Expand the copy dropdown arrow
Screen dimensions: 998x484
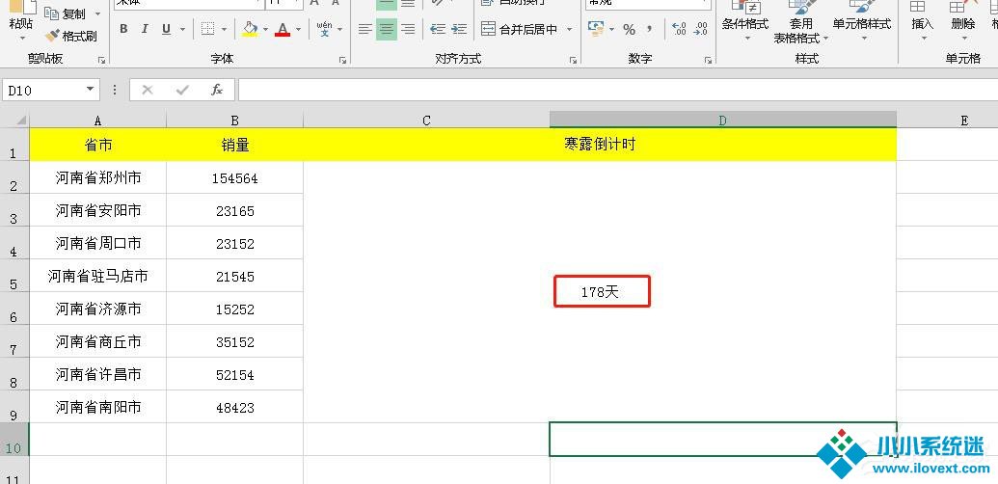pyautogui.click(x=97, y=14)
